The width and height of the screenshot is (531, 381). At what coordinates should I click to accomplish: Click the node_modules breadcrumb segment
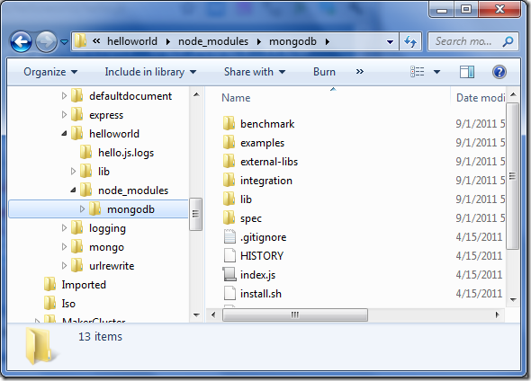[x=213, y=41]
